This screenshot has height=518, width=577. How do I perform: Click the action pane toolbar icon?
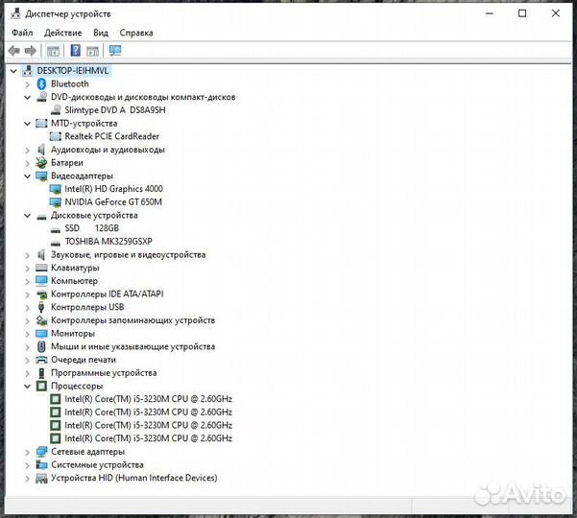93,51
